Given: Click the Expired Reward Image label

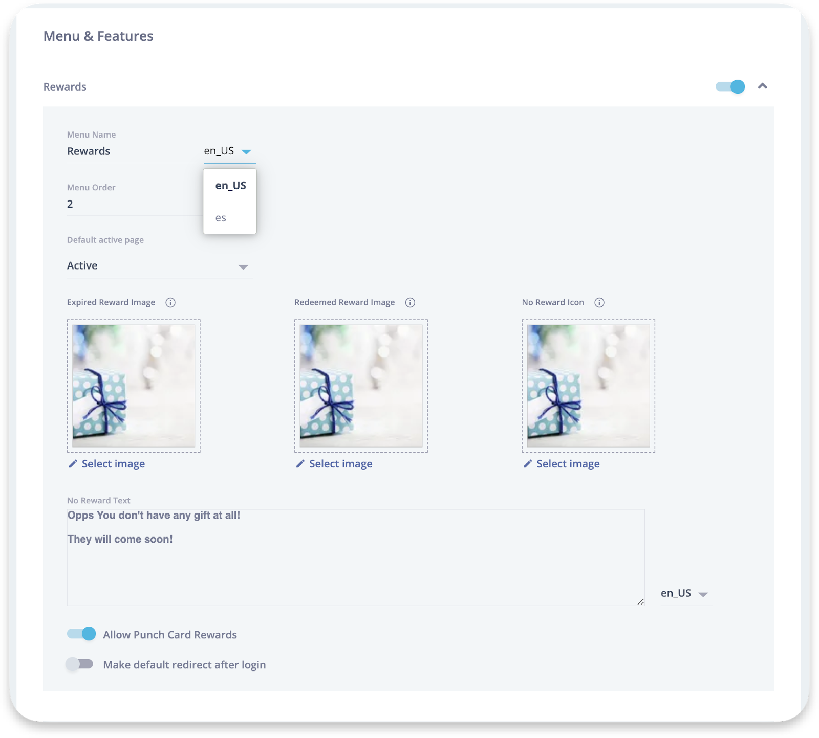Looking at the screenshot, I should click(x=111, y=302).
